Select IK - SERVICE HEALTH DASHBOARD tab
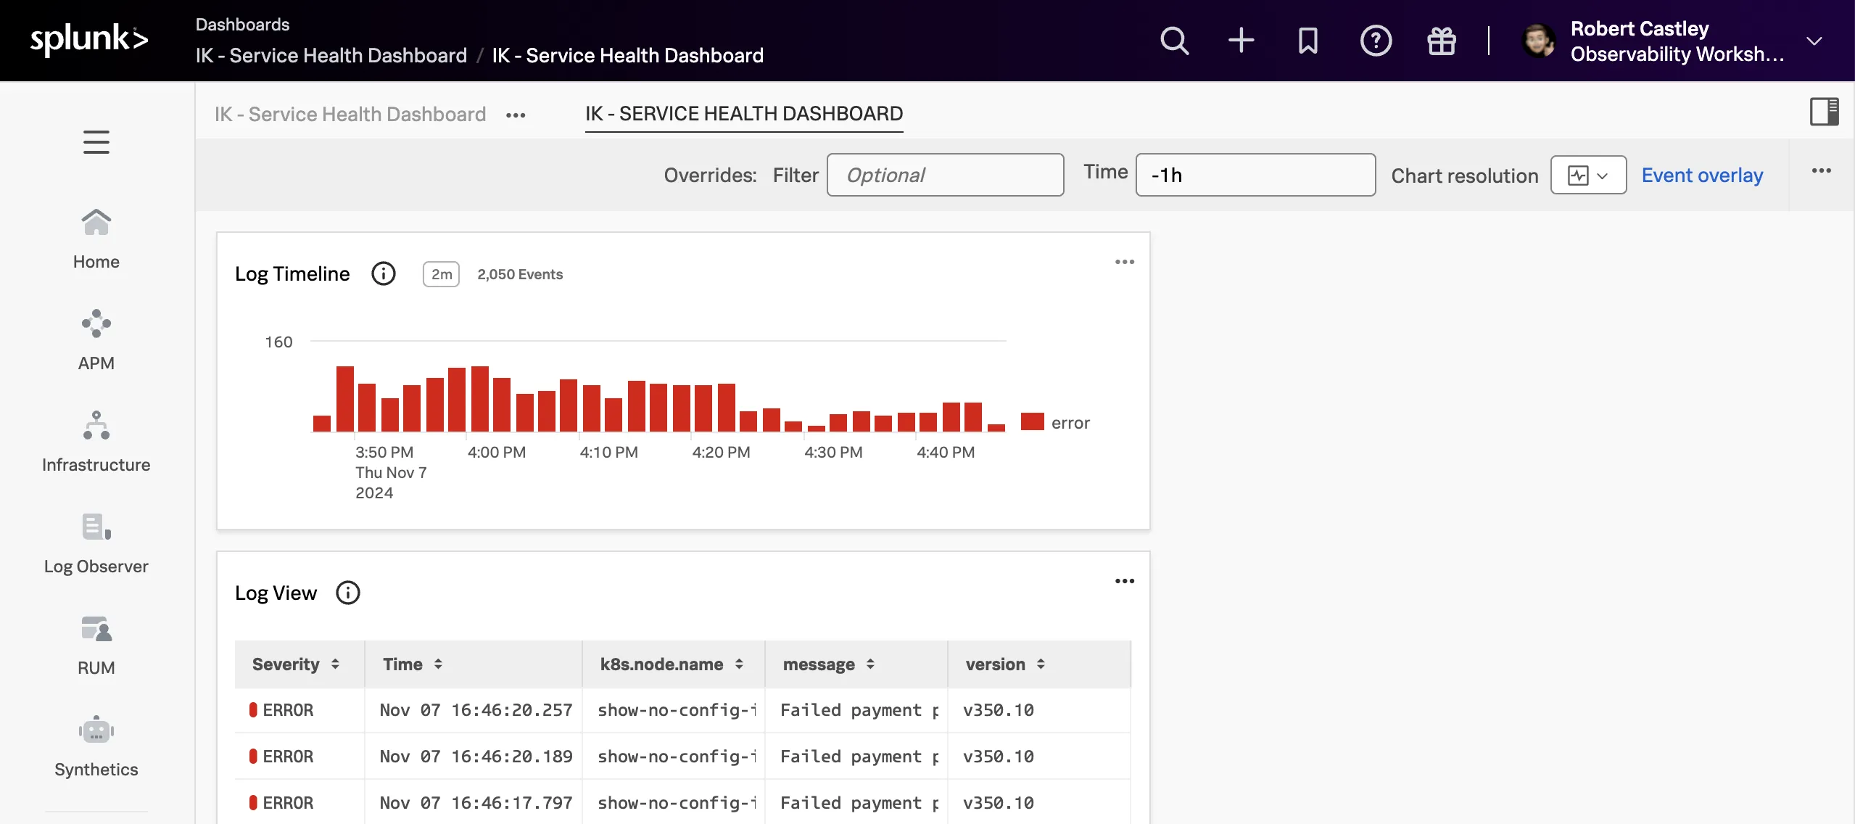Image resolution: width=1855 pixels, height=824 pixels. point(744,113)
